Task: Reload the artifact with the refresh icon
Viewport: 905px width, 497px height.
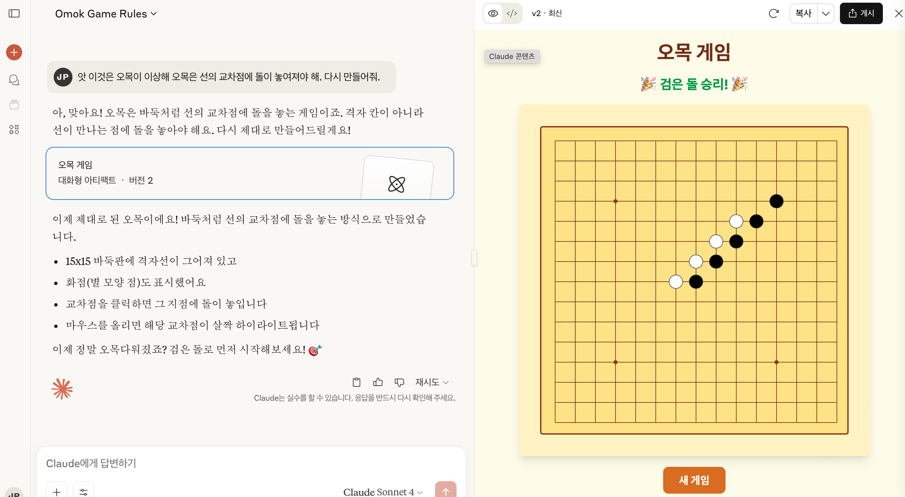Action: coord(774,13)
